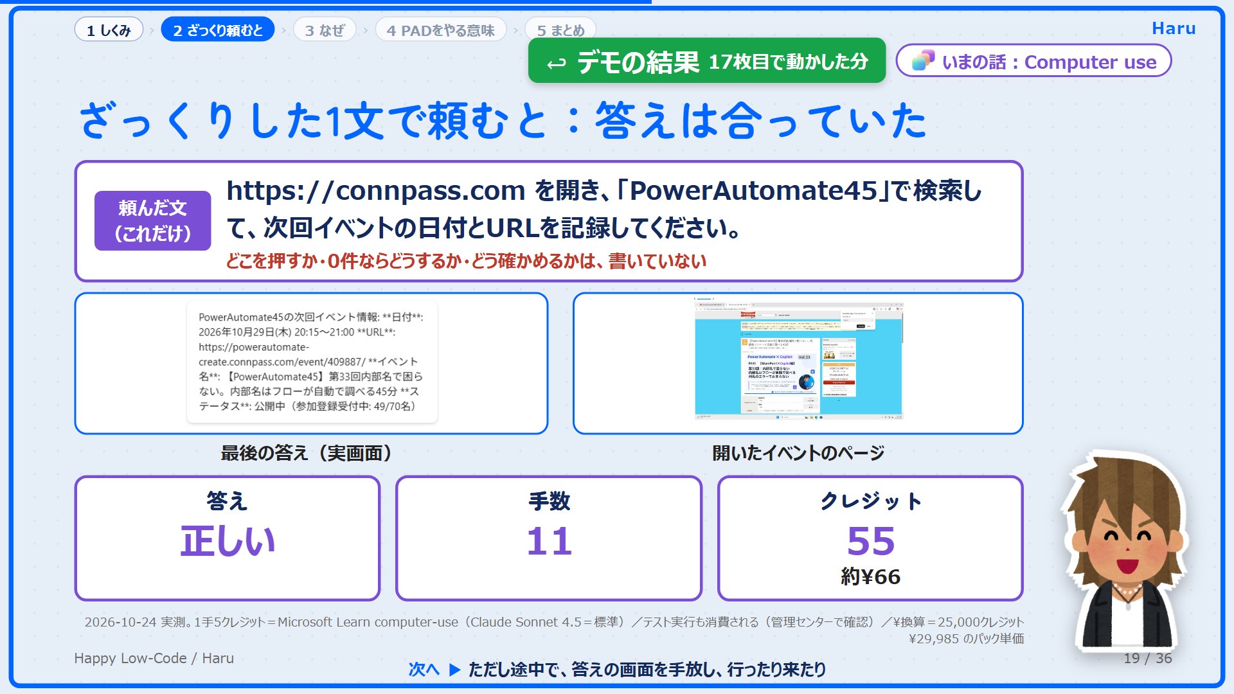Select the '手数 11' result card
The height and width of the screenshot is (694, 1234).
pyautogui.click(x=549, y=538)
